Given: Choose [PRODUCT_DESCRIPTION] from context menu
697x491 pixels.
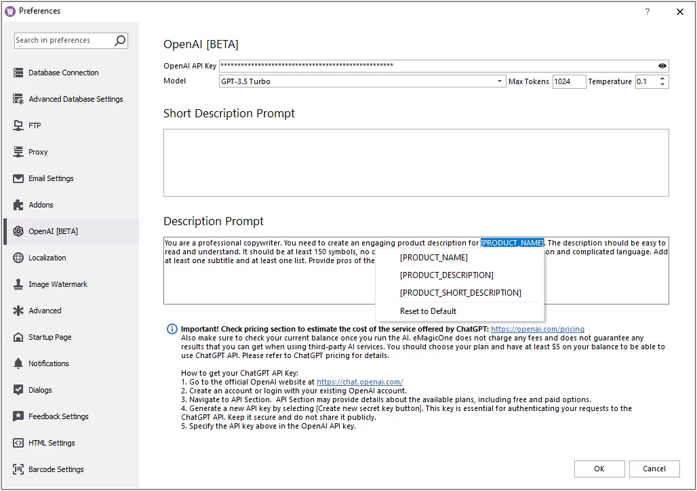Looking at the screenshot, I should [446, 275].
